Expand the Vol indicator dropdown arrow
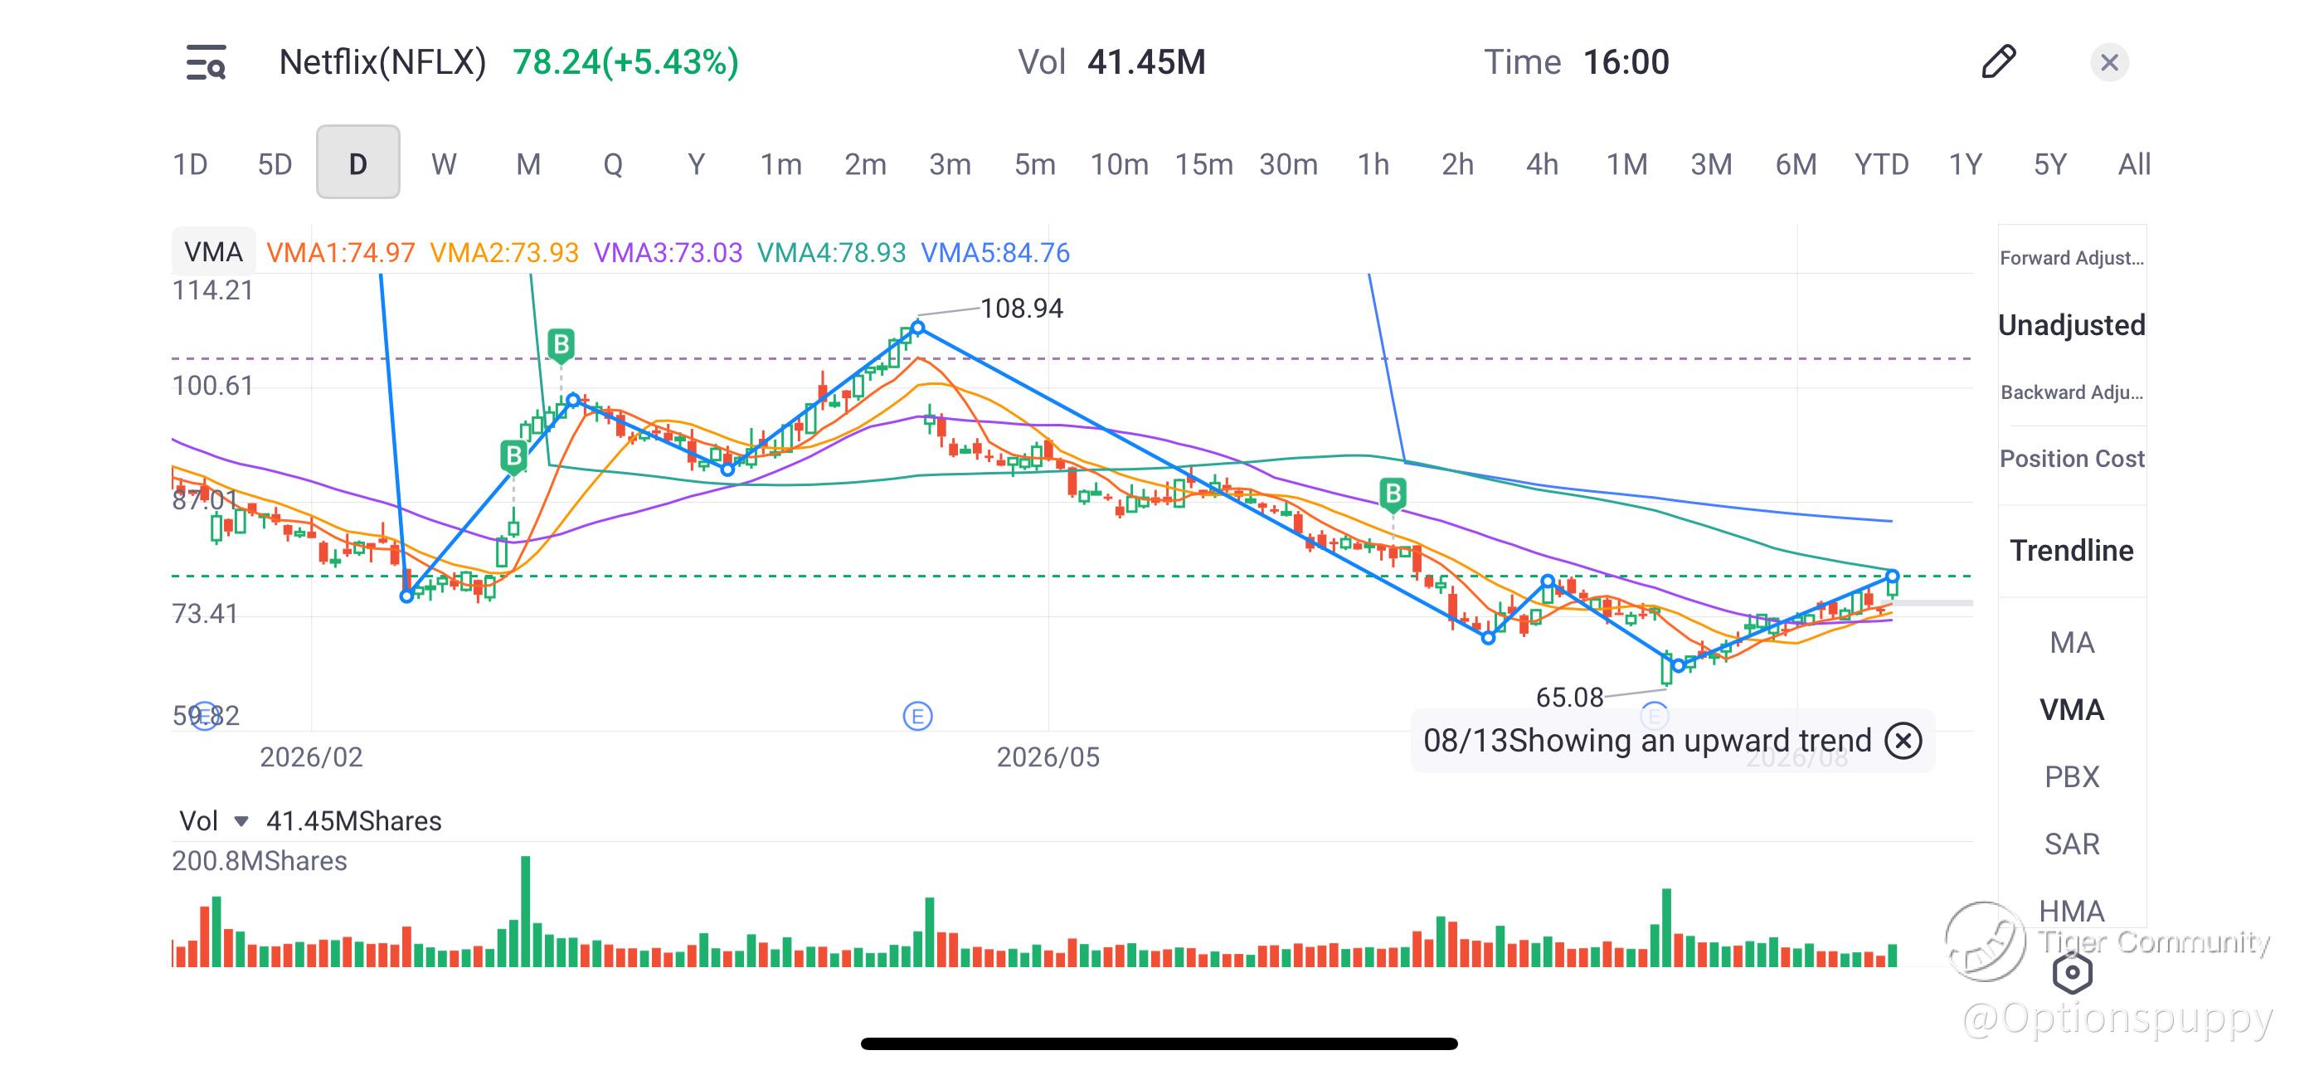Viewport: 2319px width, 1070px height. [241, 821]
